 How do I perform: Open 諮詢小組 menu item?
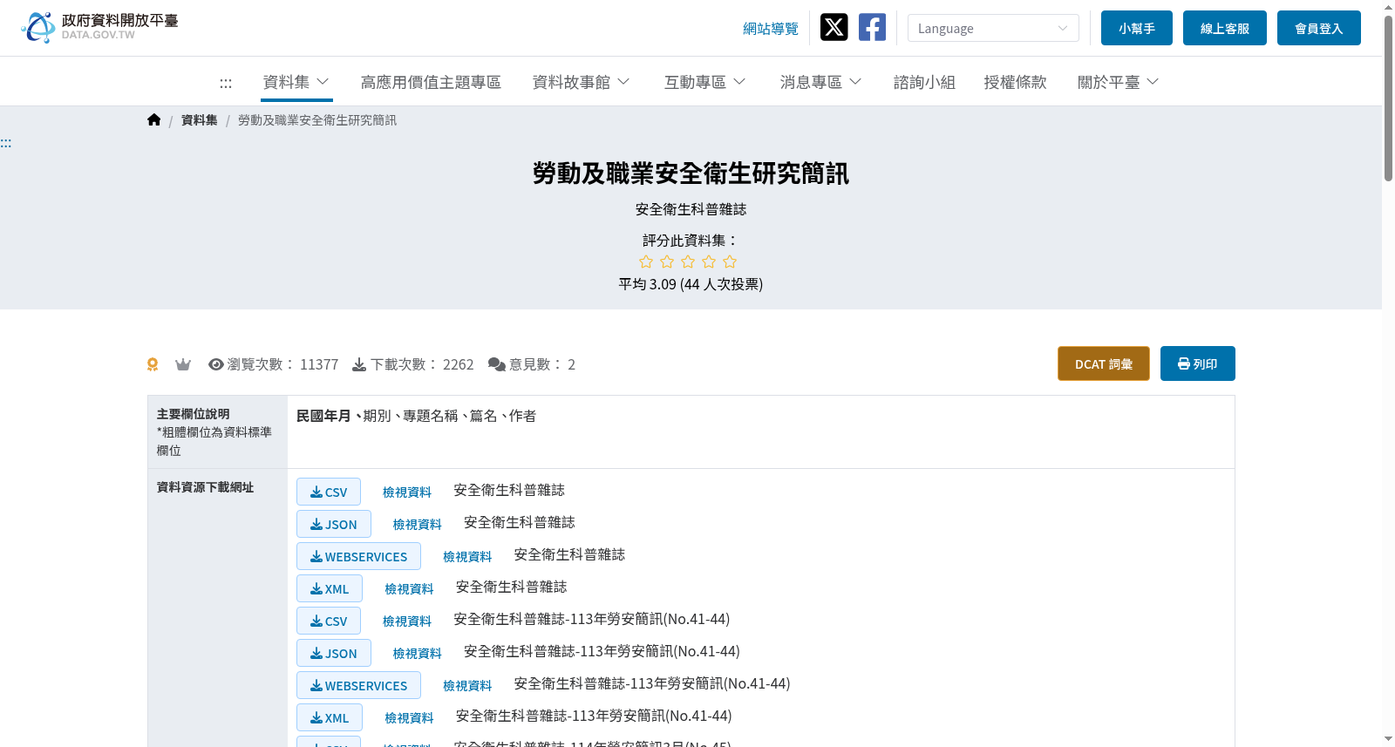tap(924, 82)
